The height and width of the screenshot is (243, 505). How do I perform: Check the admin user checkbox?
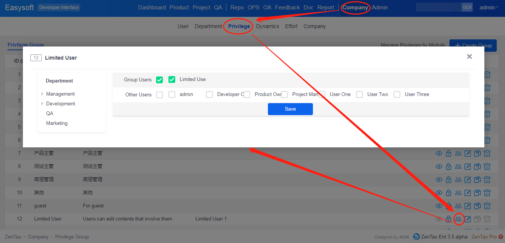(172, 94)
